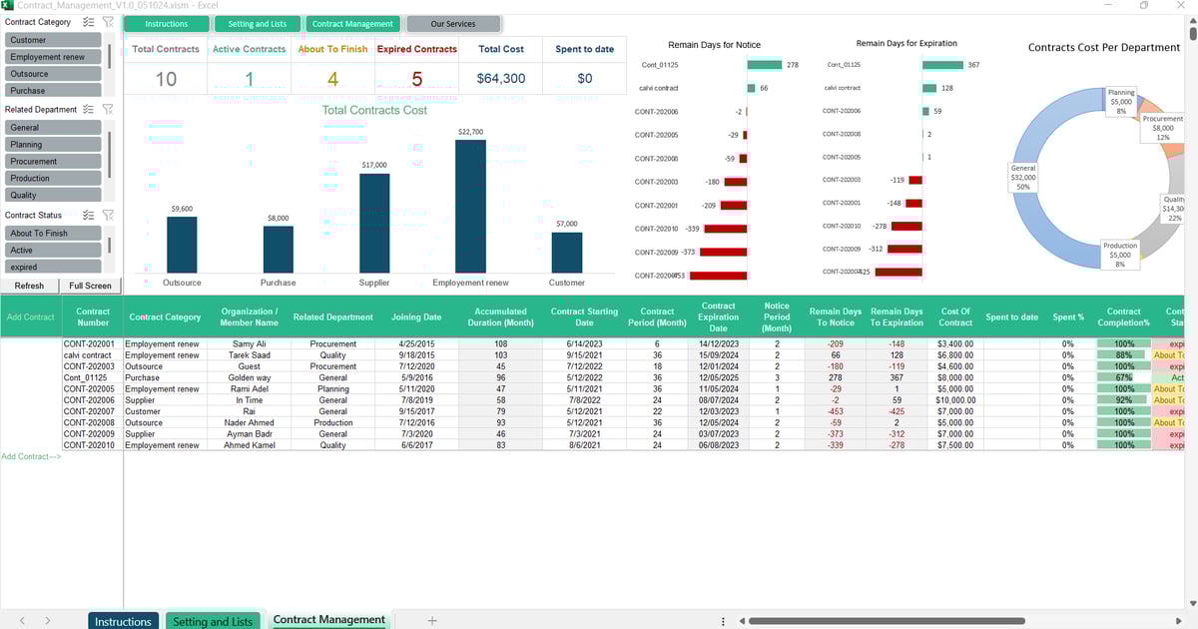Click the Refresh button

point(29,286)
